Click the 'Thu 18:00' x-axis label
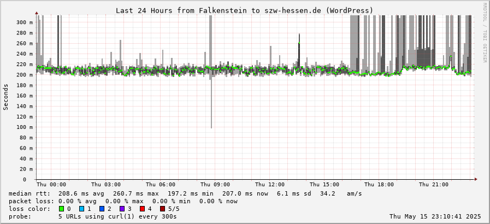The width and height of the screenshot is (490, 224). coord(379,185)
